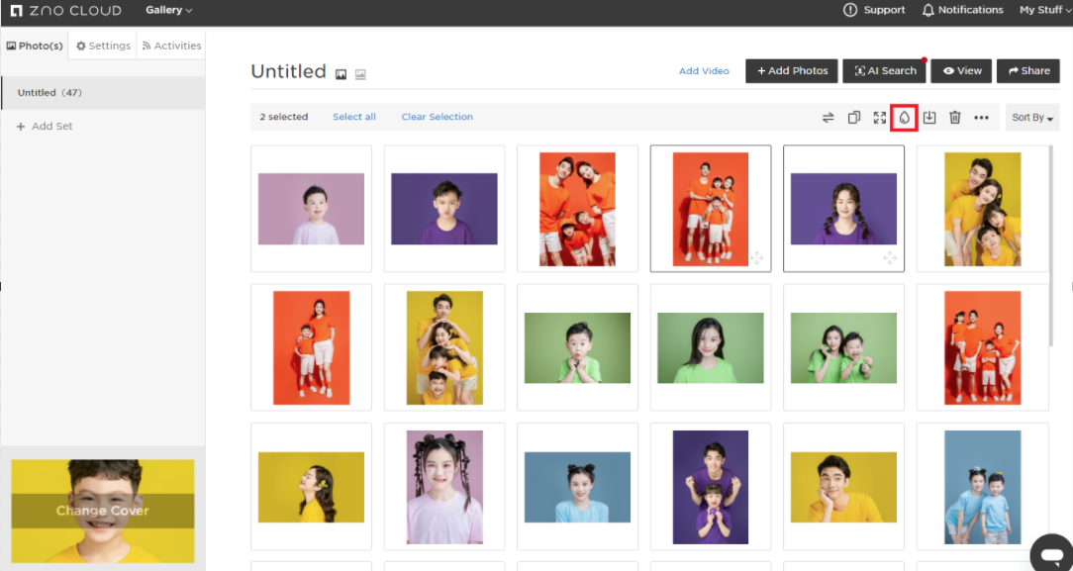Select the boy on pink background photo
This screenshot has width=1073, height=571.
(x=312, y=209)
